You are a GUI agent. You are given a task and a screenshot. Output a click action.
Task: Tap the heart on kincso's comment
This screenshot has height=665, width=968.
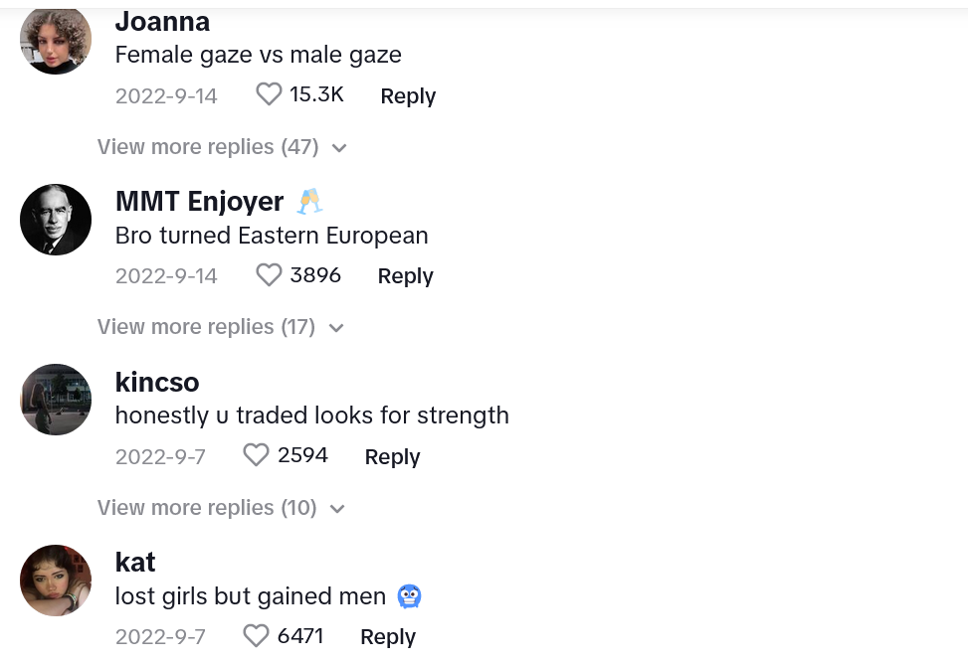tap(256, 455)
